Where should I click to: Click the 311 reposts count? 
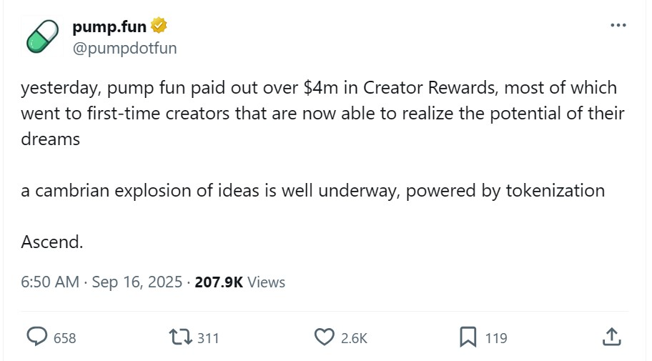click(207, 338)
